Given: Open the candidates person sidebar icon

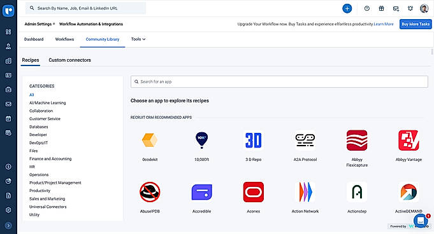Looking at the screenshot, I should pos(8,46).
